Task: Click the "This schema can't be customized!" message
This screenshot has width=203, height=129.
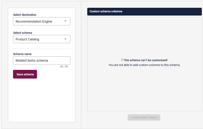Action: [x=145, y=60]
